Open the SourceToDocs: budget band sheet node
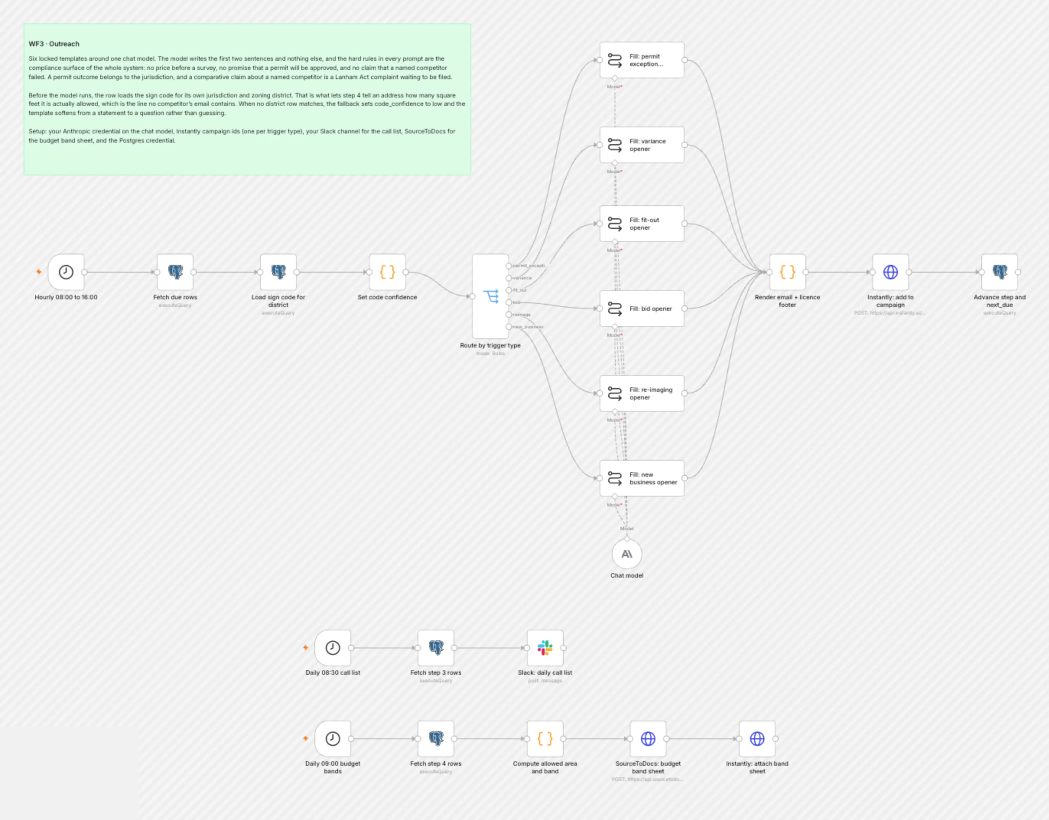The height and width of the screenshot is (820, 1049). point(648,739)
